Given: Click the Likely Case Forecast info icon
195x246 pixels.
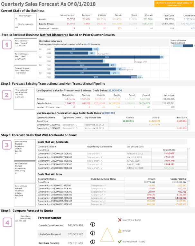Looking at the screenshot, I should point(93,233).
